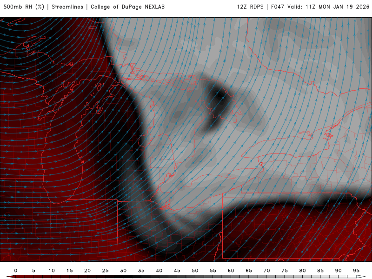Click the colorbar label "5"
The image size is (372, 279).
(33, 271)
